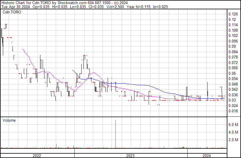Image resolution: width=241 pixels, height=158 pixels.
Task: Click the 2024 year label
Action: (x=206, y=156)
